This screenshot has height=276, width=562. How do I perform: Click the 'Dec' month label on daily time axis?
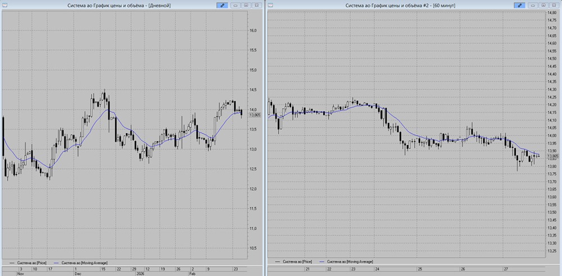click(79, 274)
